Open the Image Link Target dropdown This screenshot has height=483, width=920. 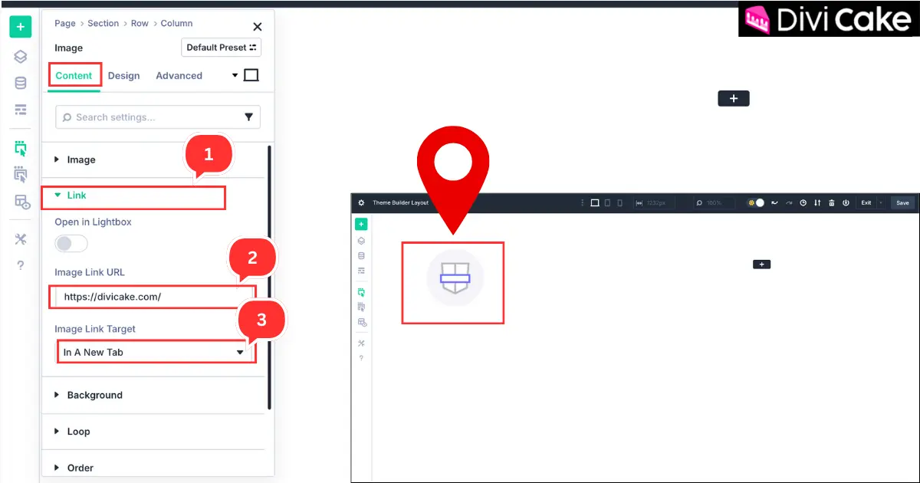[x=156, y=352]
